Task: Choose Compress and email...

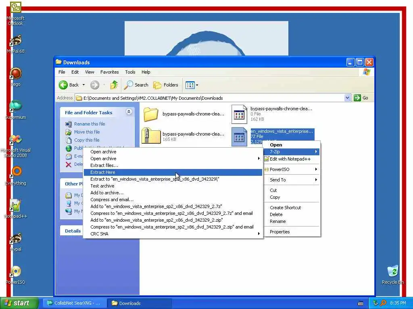Action: click(x=173, y=200)
